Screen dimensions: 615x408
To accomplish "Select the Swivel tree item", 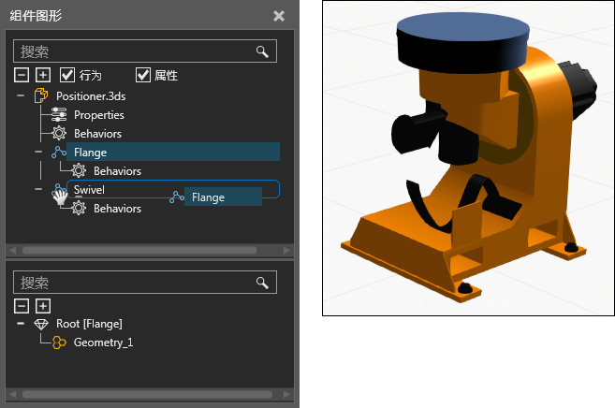I will [x=90, y=189].
